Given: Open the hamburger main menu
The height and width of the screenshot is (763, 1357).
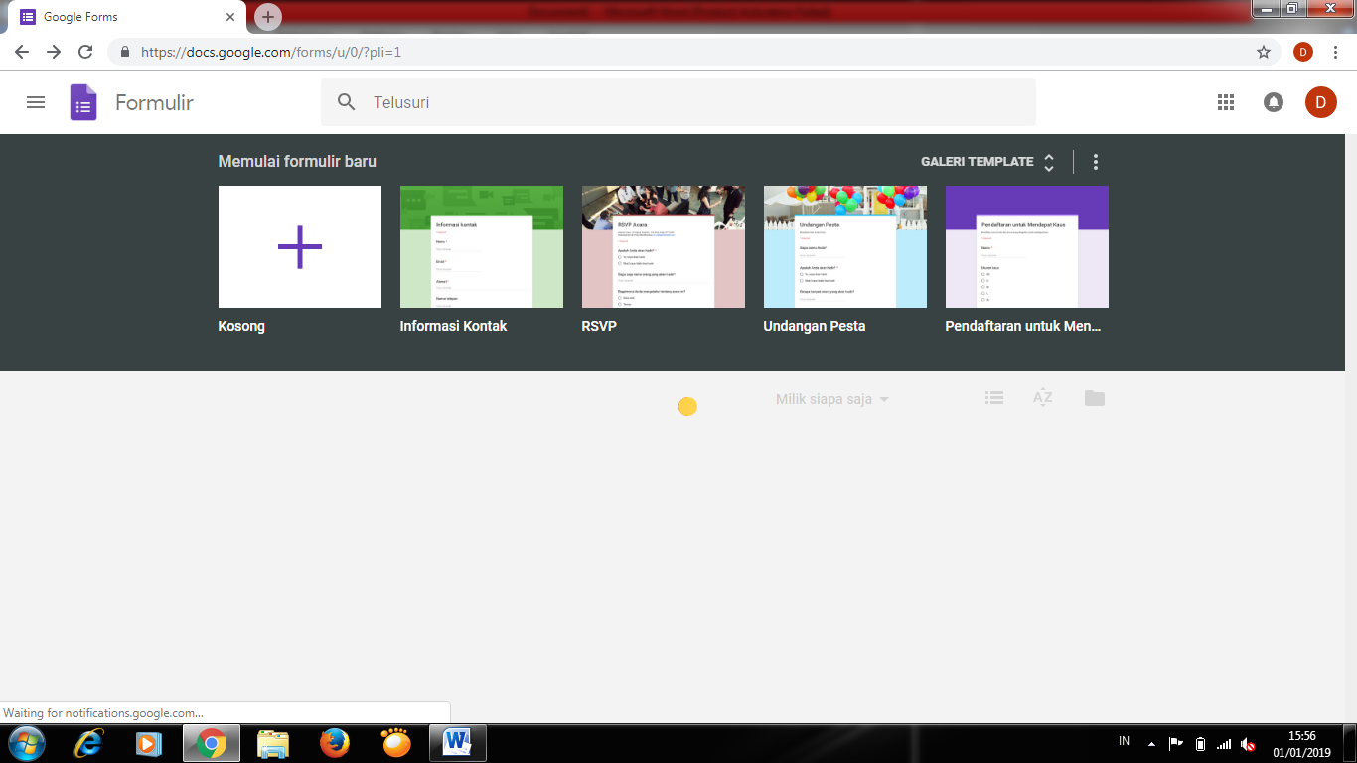Looking at the screenshot, I should [x=36, y=102].
